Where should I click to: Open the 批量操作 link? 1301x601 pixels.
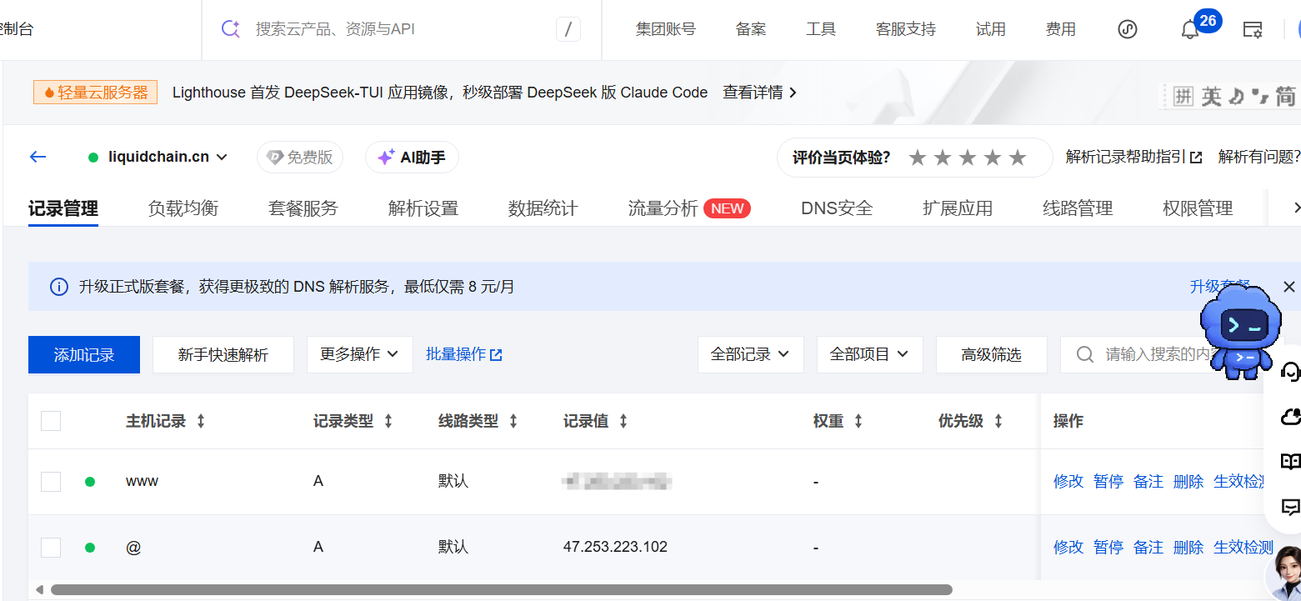[x=464, y=354]
